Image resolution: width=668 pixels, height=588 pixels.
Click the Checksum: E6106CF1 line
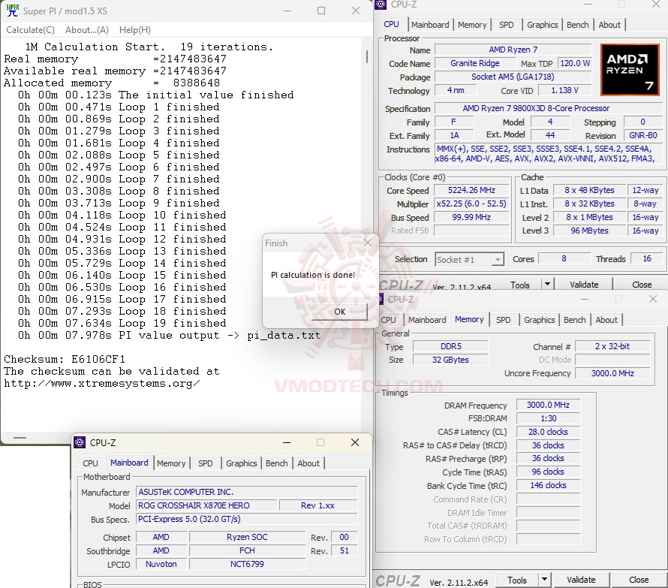tap(65, 359)
